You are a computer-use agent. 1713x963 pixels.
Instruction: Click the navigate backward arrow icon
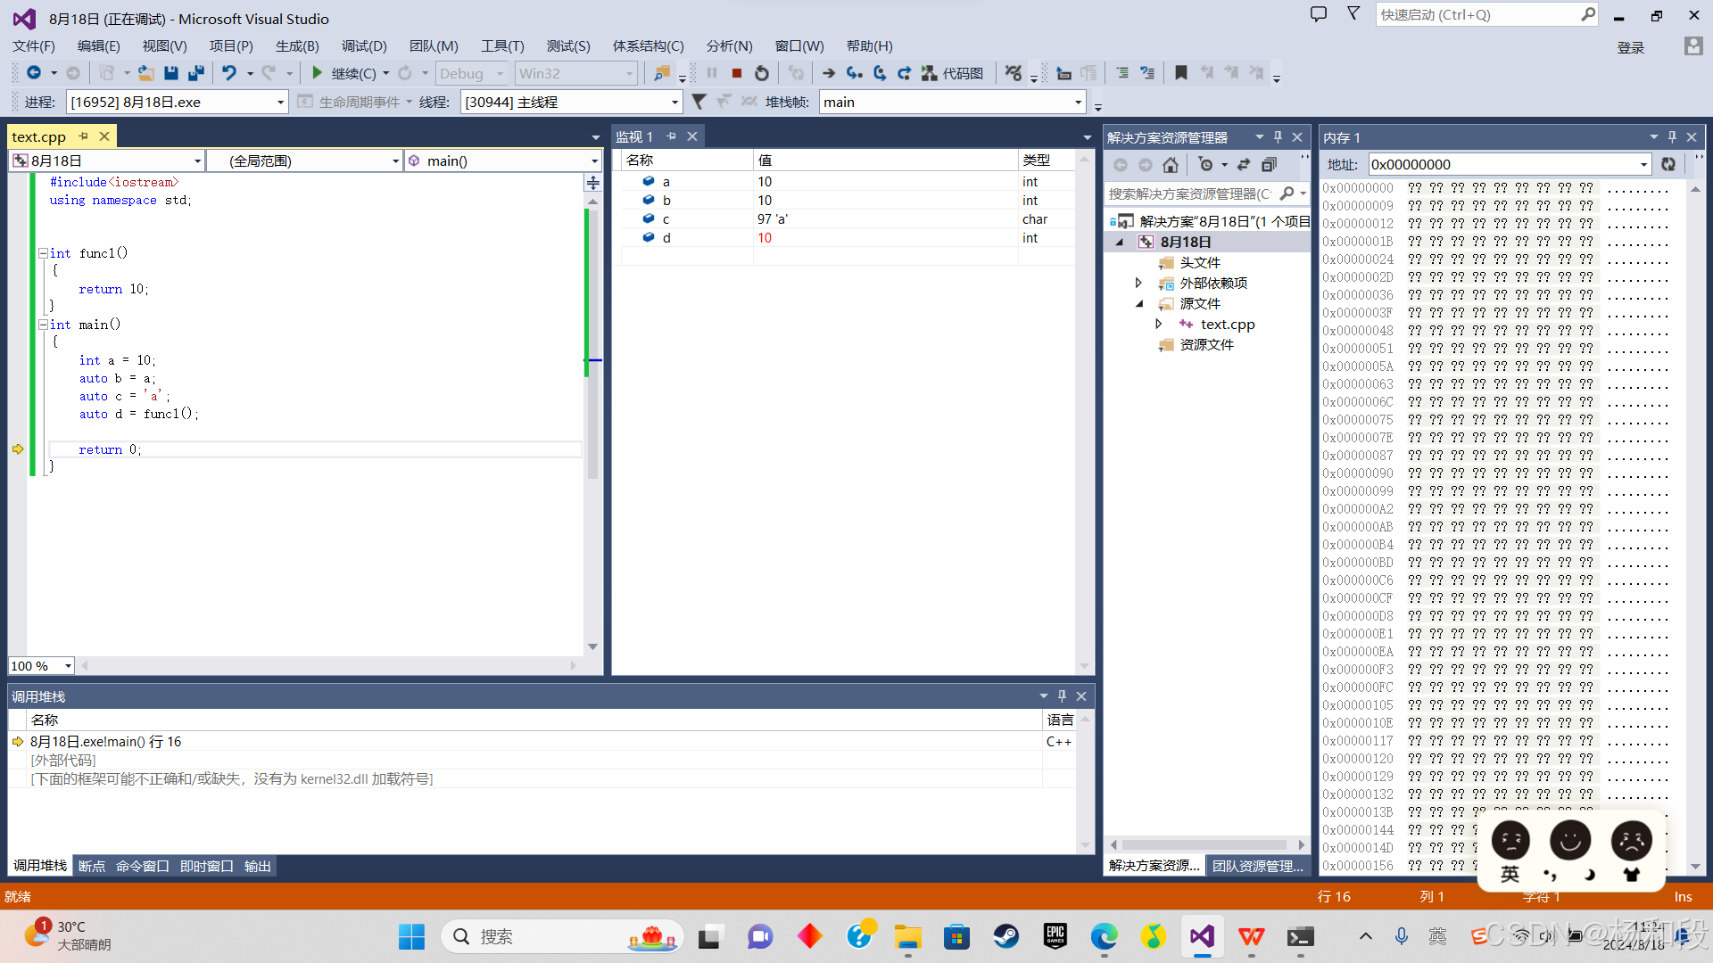point(34,73)
